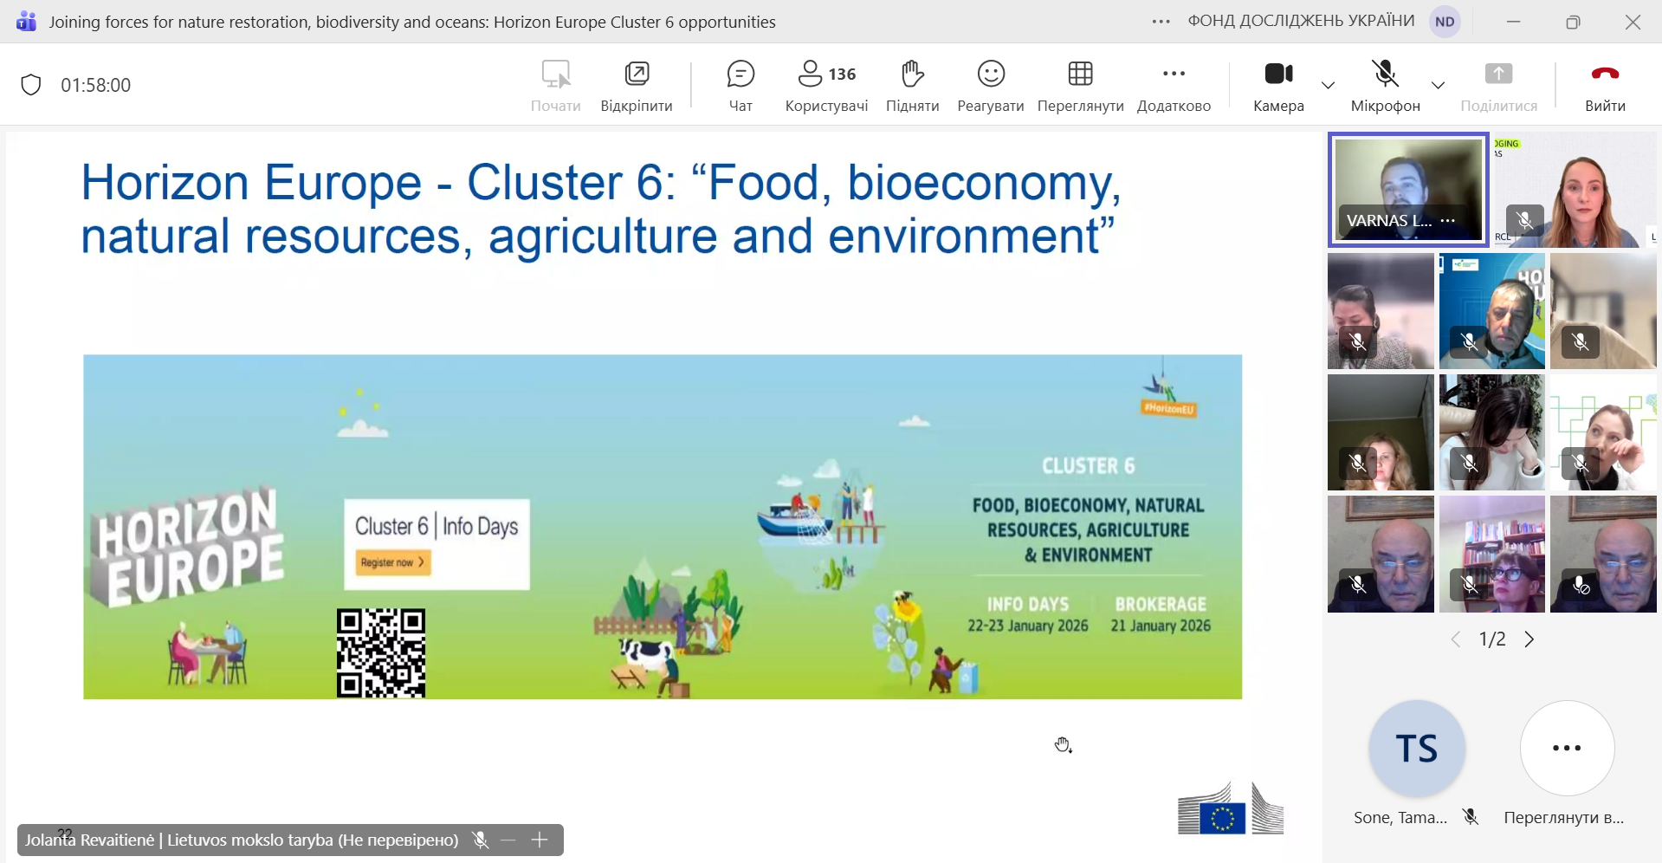The width and height of the screenshot is (1662, 863).
Task: View all participants (Переглянути в...)
Action: coord(1567,749)
